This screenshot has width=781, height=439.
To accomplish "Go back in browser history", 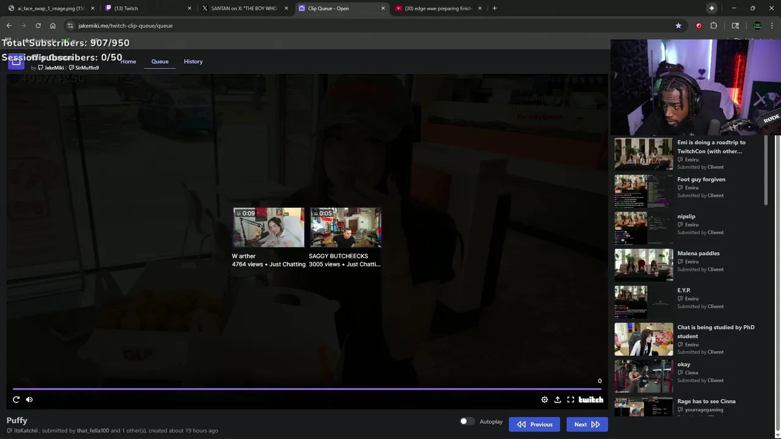I will point(9,26).
